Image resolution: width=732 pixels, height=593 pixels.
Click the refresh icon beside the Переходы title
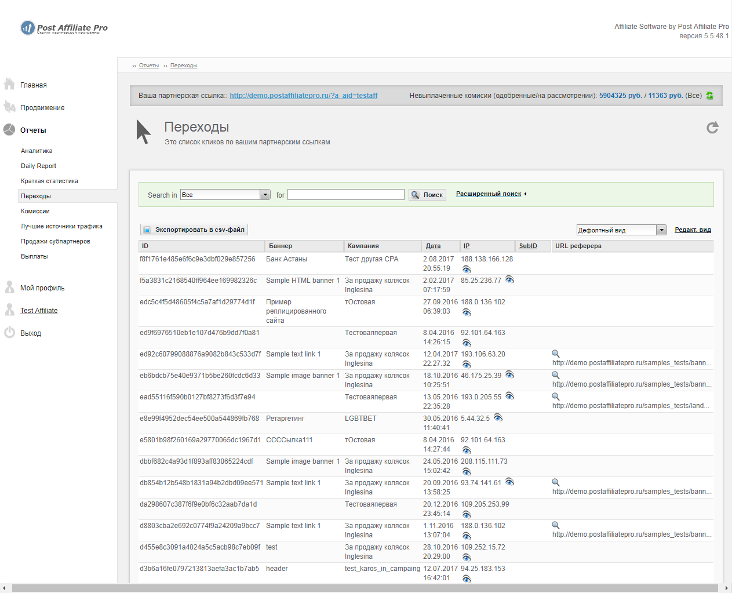pyautogui.click(x=712, y=128)
